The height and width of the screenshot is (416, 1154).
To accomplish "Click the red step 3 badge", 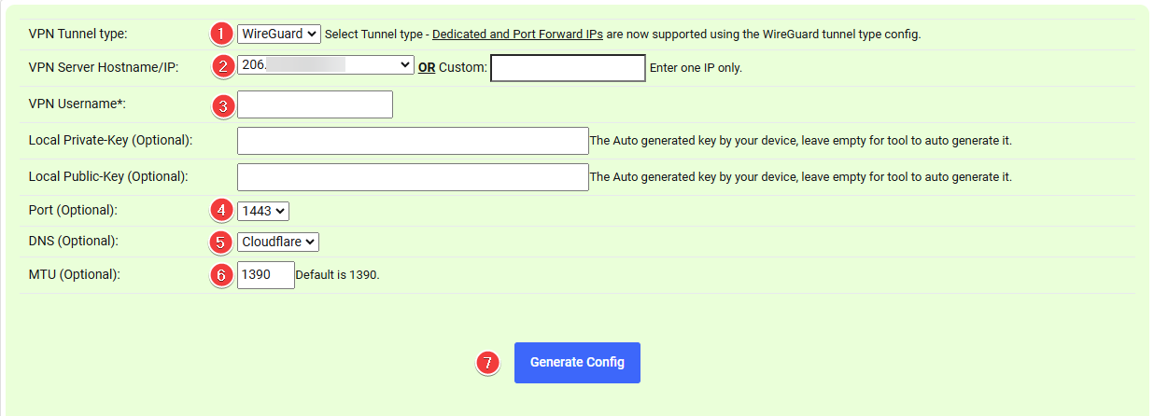I will 222,105.
